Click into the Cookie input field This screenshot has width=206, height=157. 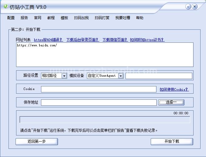point(99,89)
